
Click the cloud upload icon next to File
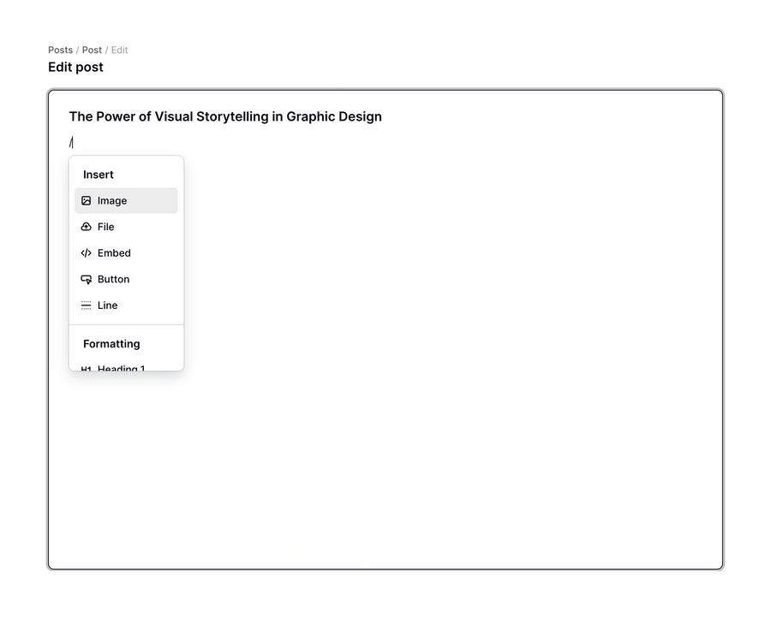click(x=87, y=226)
